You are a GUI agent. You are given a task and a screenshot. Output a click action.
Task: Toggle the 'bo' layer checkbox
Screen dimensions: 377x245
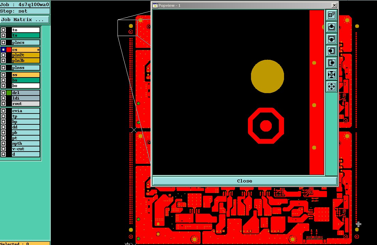3,86
